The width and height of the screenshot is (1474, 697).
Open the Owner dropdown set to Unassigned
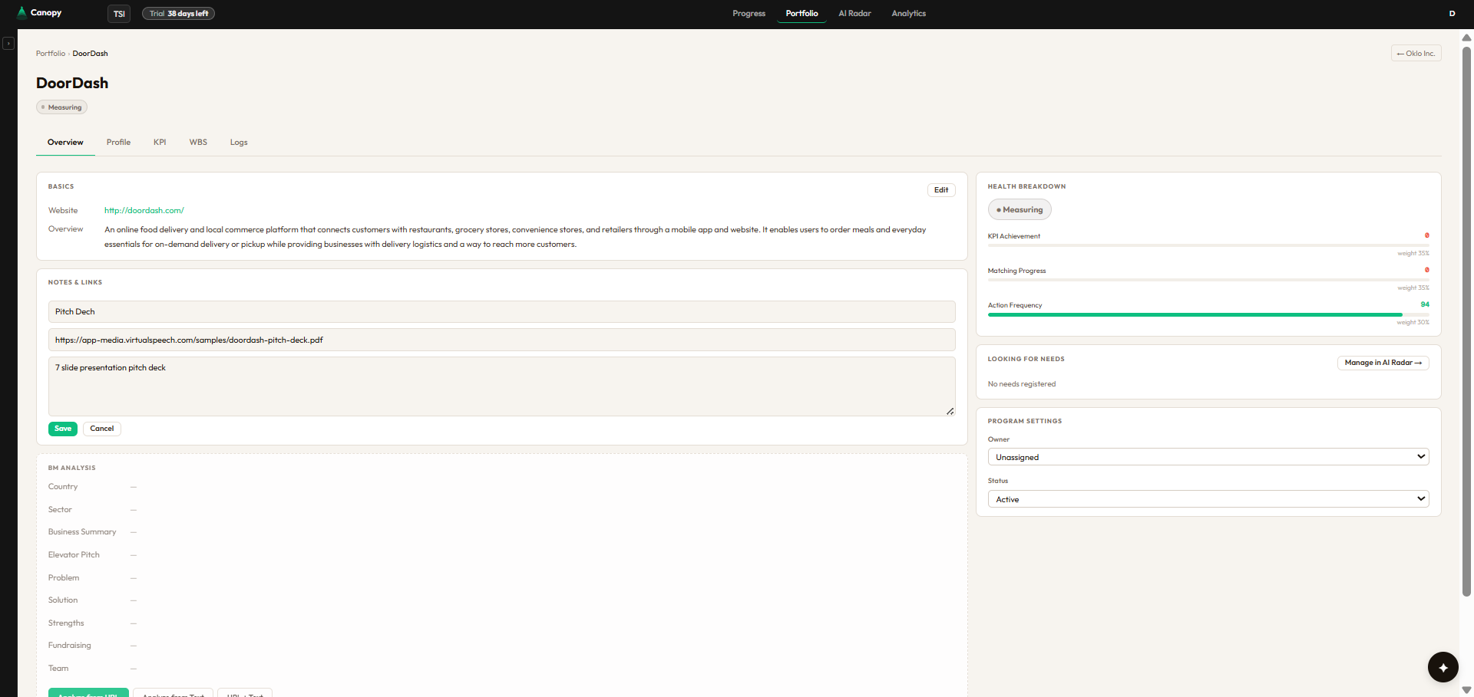pos(1208,457)
